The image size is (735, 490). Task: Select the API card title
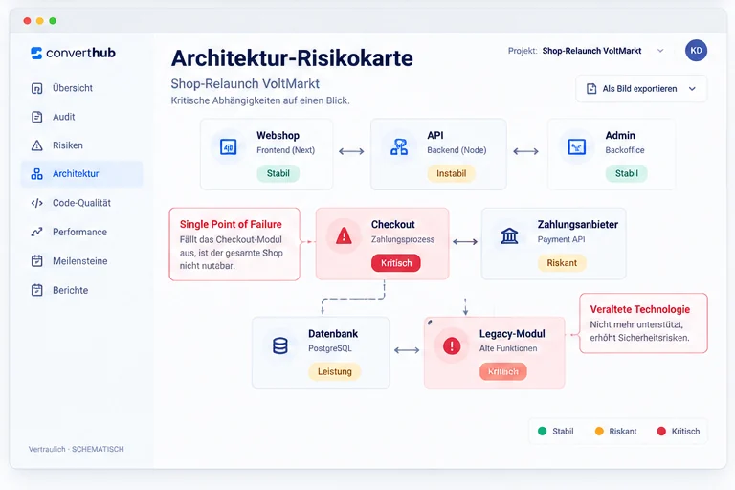coord(435,136)
